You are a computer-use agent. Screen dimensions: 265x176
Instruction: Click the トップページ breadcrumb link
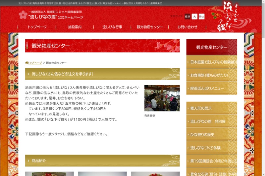tap(35, 63)
